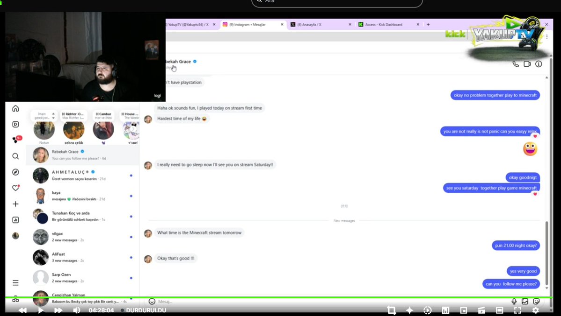Click sent message 'can you follow me please?'

pos(511,284)
